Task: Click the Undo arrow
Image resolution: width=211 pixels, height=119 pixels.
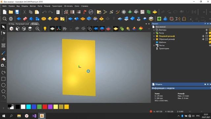Action: 44,12
